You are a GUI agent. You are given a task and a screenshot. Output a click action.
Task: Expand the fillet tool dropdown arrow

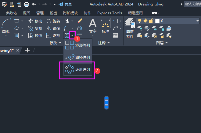coord(72,28)
